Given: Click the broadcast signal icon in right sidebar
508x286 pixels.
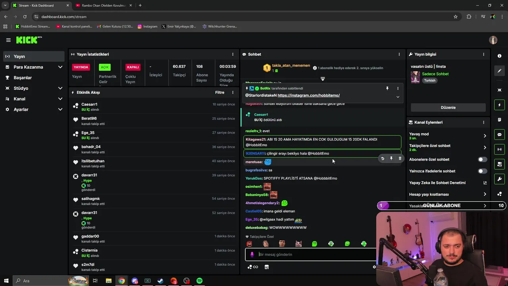Looking at the screenshot, I should click(499, 149).
